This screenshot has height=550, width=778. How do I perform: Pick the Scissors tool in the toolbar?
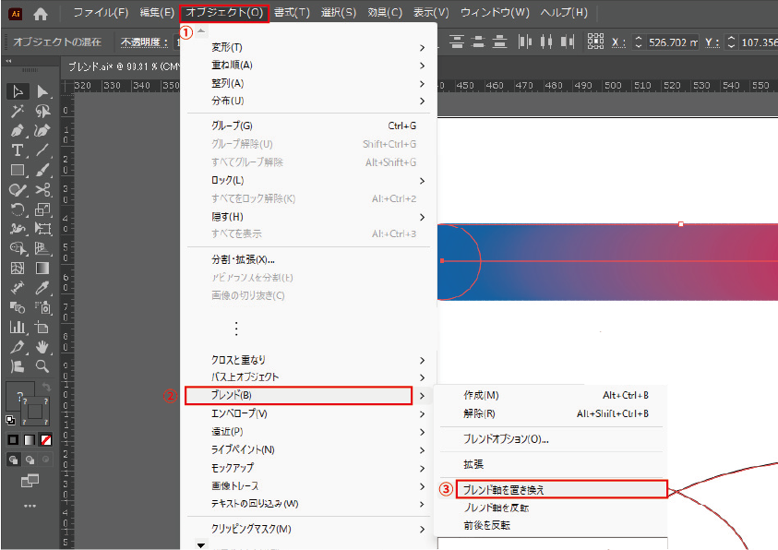pos(42,189)
